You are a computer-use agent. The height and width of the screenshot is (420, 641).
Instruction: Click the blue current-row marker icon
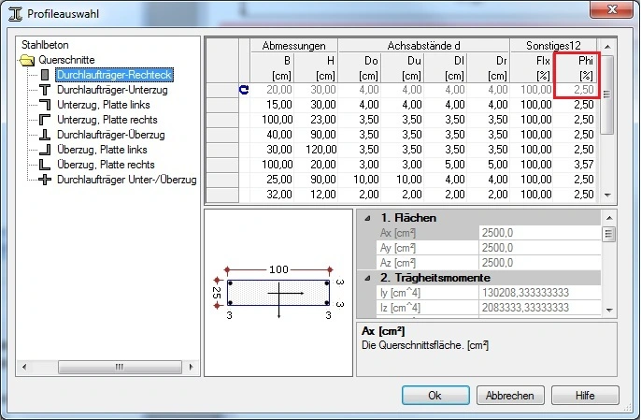[244, 90]
